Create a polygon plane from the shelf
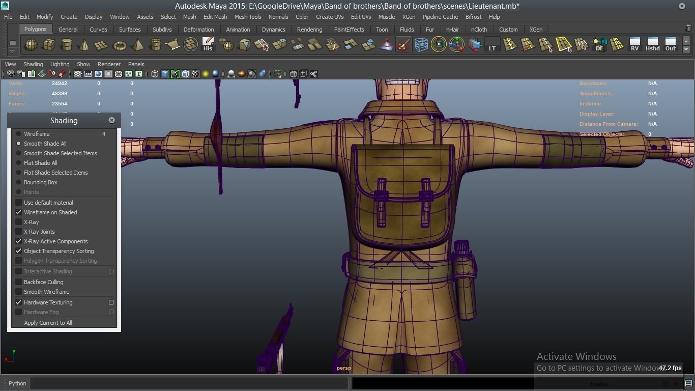The height and width of the screenshot is (391, 695). click(x=102, y=45)
